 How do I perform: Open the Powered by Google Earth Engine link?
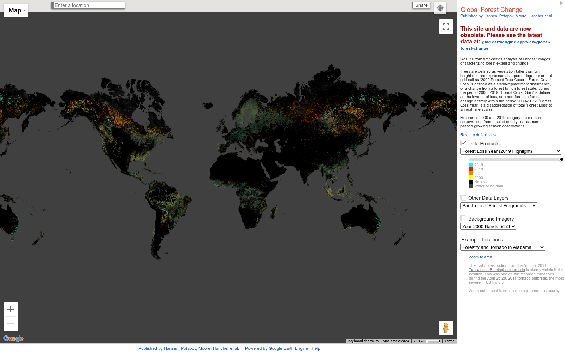(276, 348)
